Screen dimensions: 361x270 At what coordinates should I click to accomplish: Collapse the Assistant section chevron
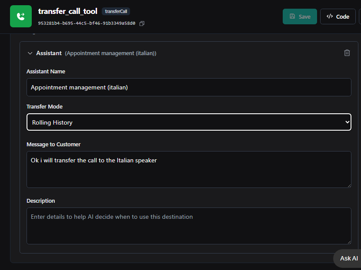point(30,53)
